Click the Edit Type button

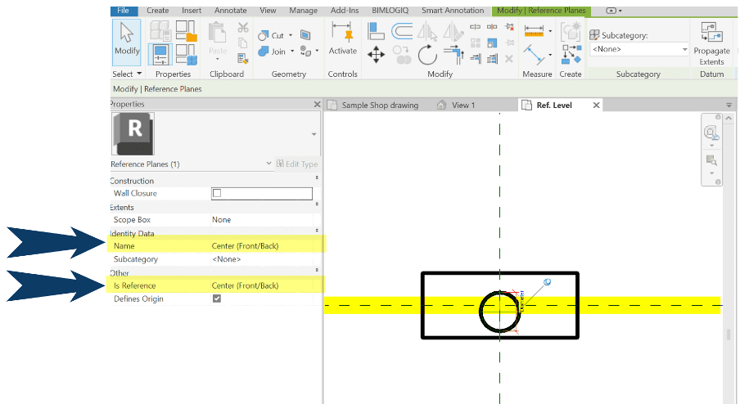pos(297,164)
